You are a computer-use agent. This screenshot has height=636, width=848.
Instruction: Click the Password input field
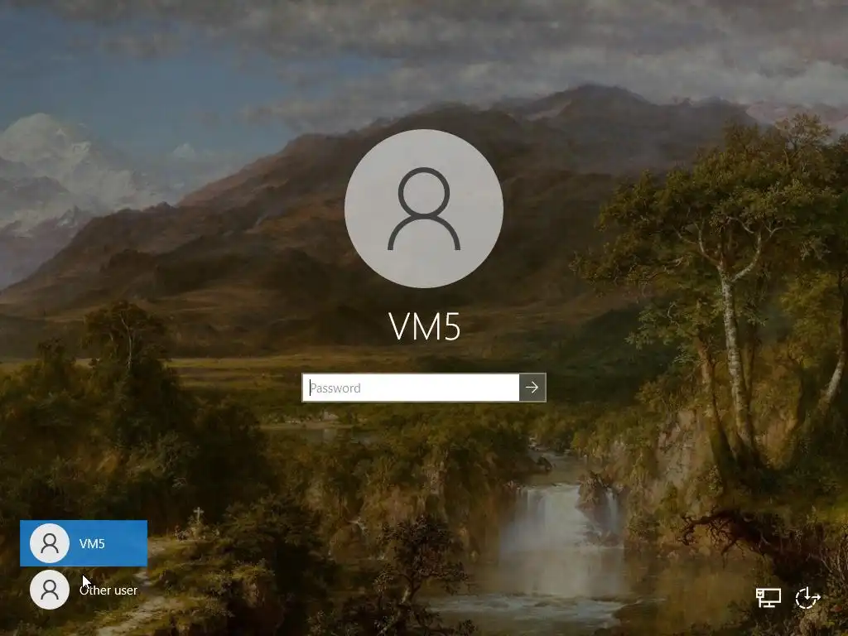[411, 388]
